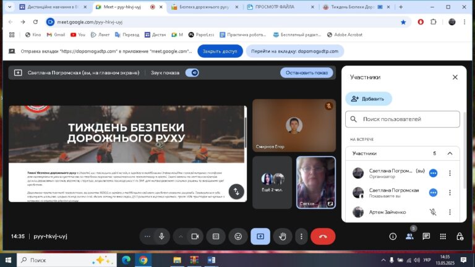The height and width of the screenshot is (267, 475).
Task: Toggle the microphone in the Meet toolbar
Action: 162,237
